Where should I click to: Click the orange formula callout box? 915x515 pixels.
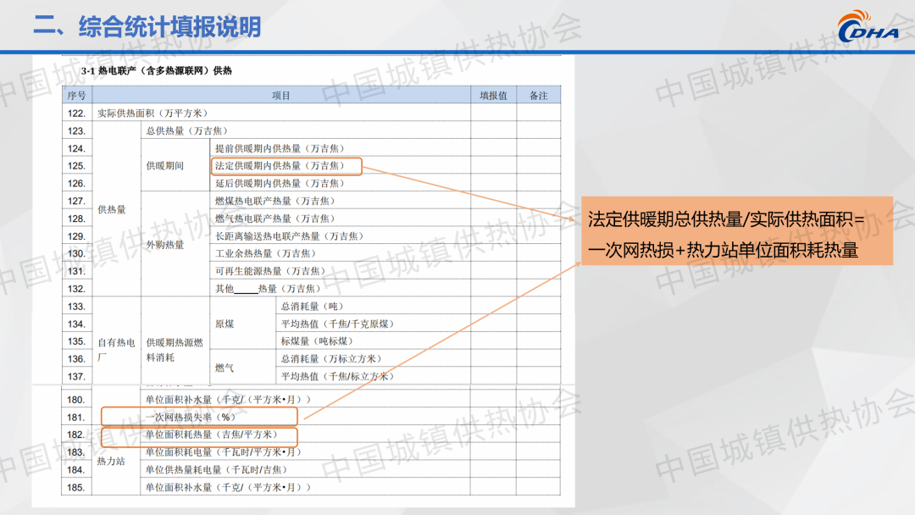coord(736,230)
